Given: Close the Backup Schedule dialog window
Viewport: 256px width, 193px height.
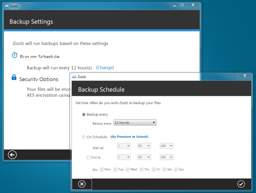Looking at the screenshot, I should coord(245,75).
